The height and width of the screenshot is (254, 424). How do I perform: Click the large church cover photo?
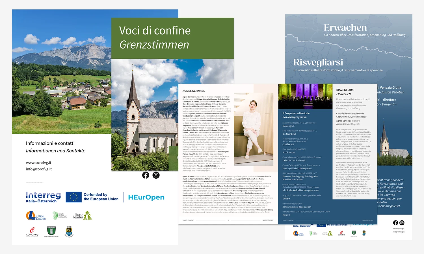(145, 115)
